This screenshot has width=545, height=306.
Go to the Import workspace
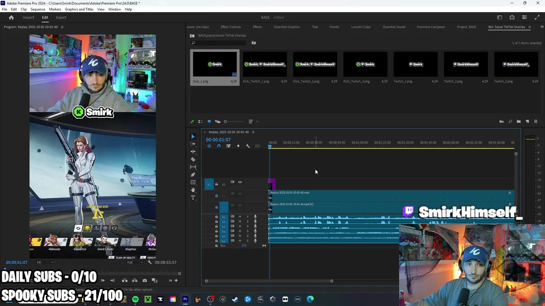[29, 17]
